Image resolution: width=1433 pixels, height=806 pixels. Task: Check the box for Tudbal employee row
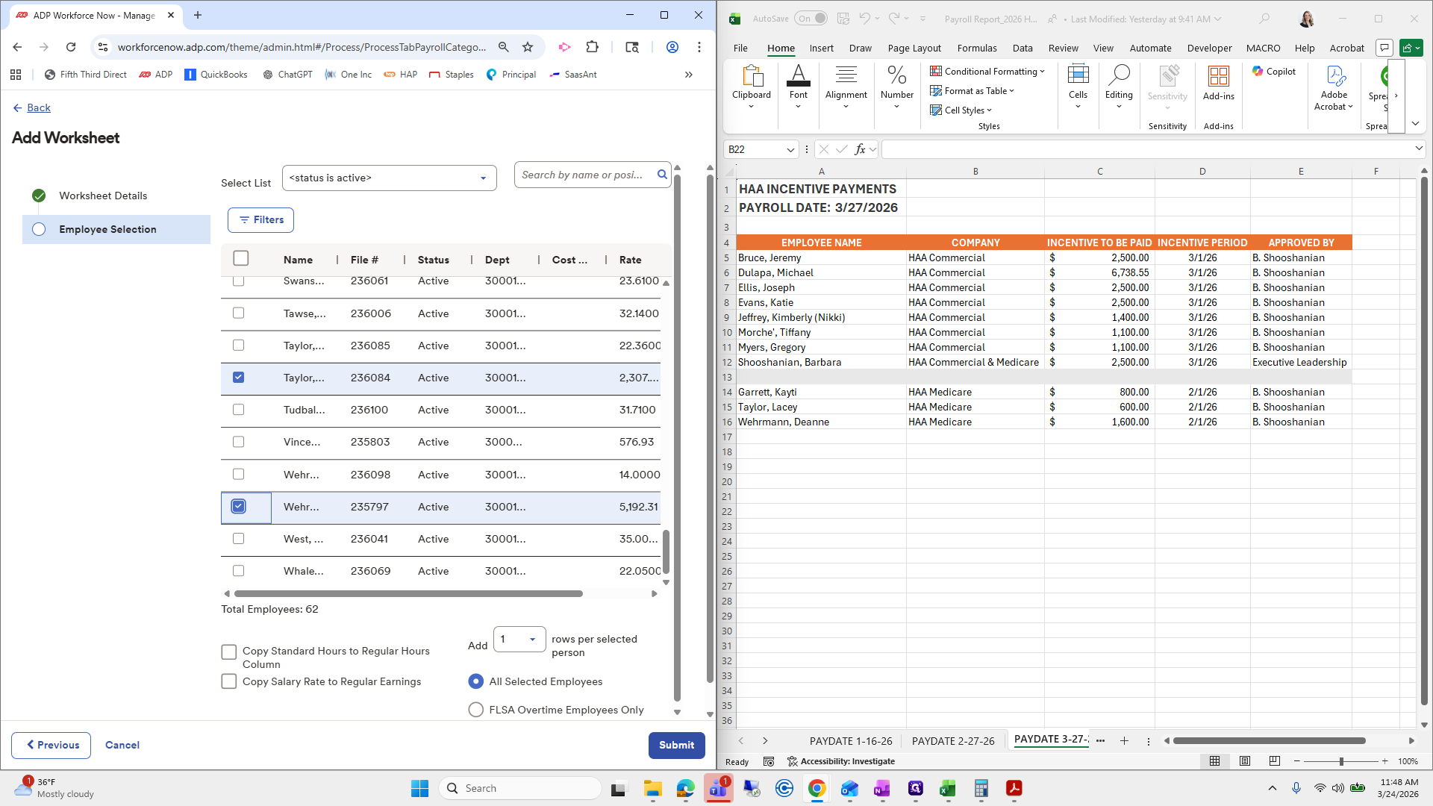[238, 410]
